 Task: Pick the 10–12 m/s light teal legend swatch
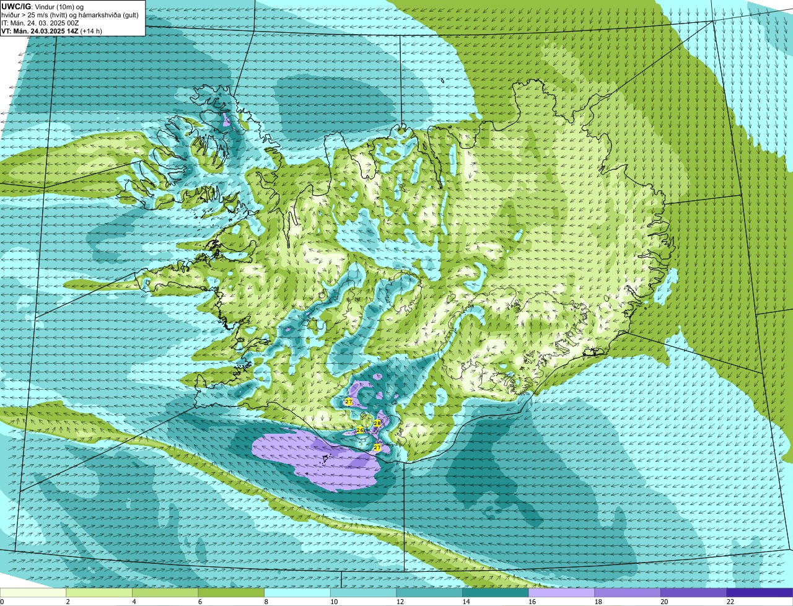[363, 593]
